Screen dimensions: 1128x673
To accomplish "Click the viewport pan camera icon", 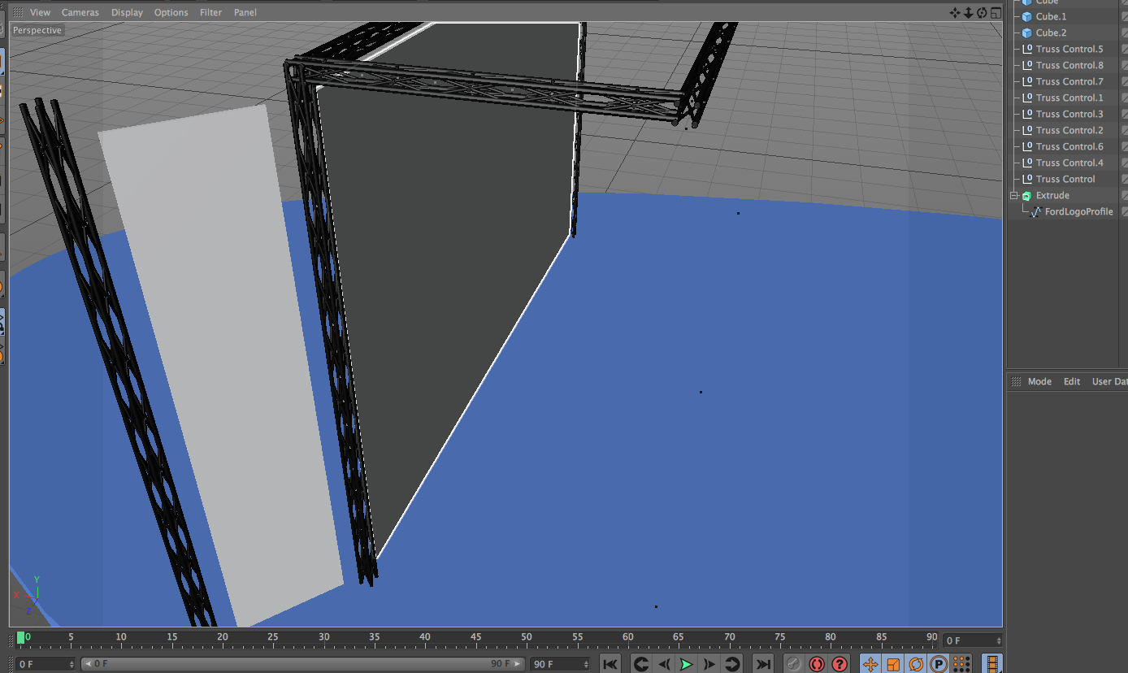I will click(955, 12).
